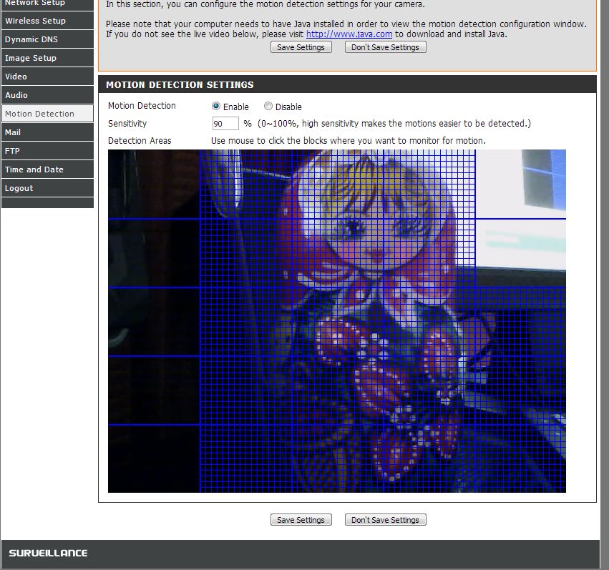Open Audio settings page
Image resolution: width=609 pixels, height=570 pixels.
tap(47, 95)
